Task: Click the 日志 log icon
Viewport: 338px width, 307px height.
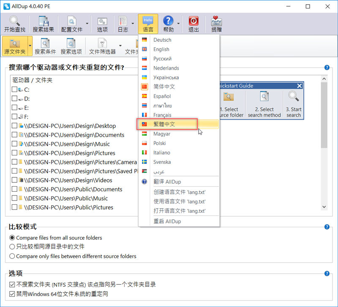Action: click(x=123, y=24)
